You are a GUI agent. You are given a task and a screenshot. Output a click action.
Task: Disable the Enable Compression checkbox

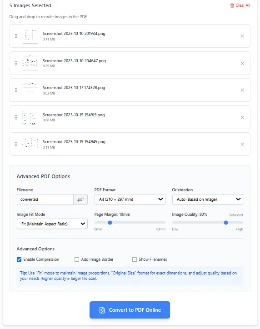(19, 259)
